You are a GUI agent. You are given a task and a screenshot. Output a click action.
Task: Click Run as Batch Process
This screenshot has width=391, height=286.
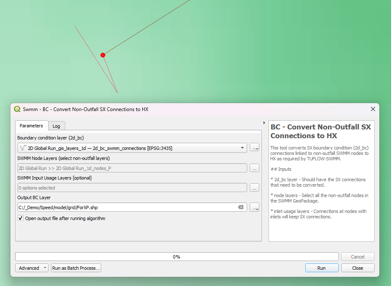tap(76, 268)
